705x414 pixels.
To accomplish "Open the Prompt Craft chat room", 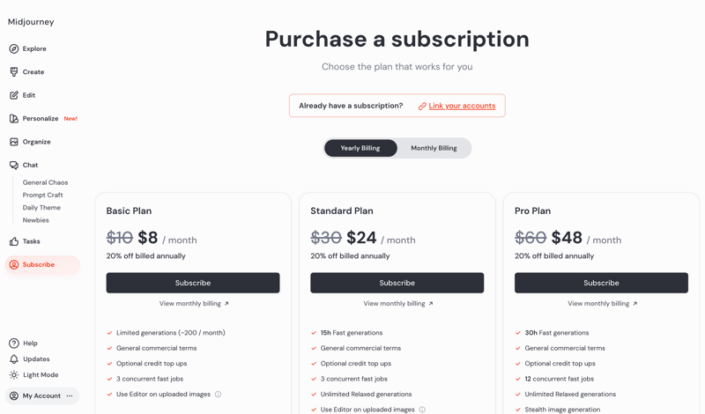I will click(x=42, y=195).
